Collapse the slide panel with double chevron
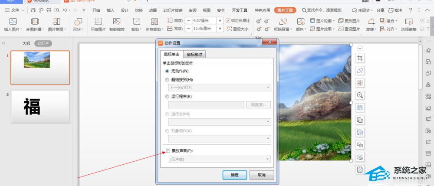This screenshot has height=186, width=434. 3,43
